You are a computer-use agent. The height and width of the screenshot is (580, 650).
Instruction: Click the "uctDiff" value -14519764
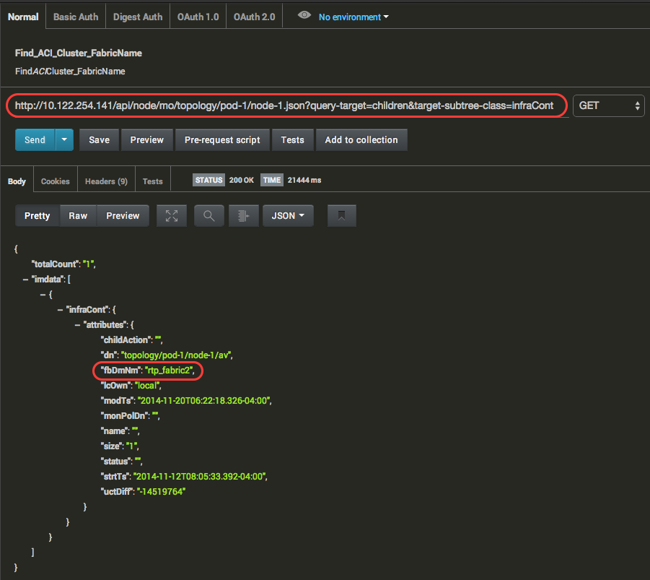[x=162, y=492]
